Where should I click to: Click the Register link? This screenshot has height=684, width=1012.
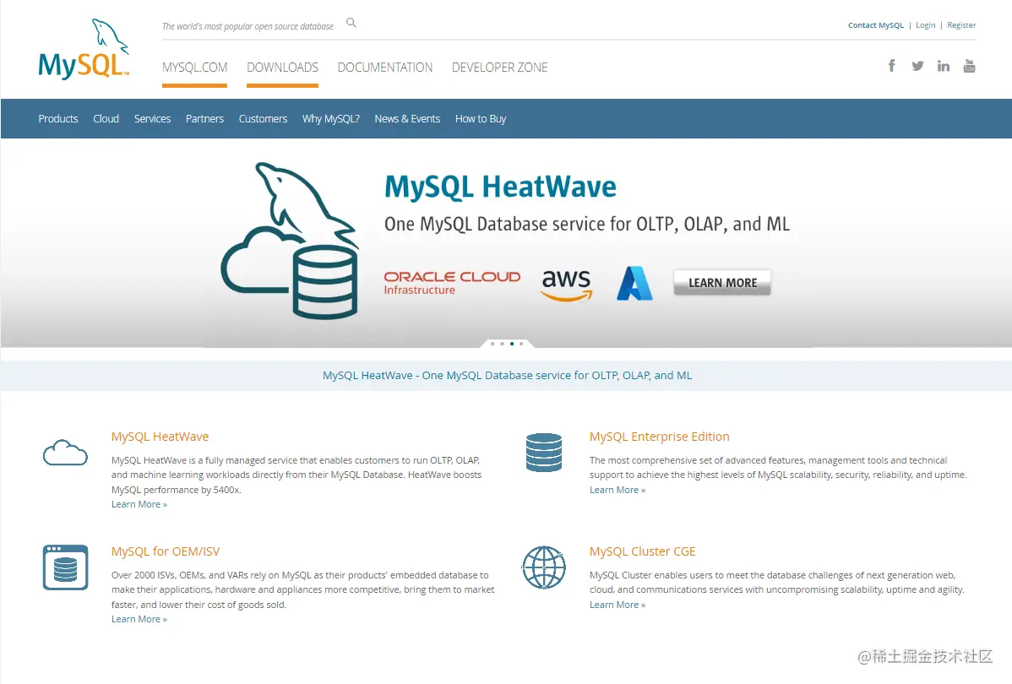pos(961,25)
